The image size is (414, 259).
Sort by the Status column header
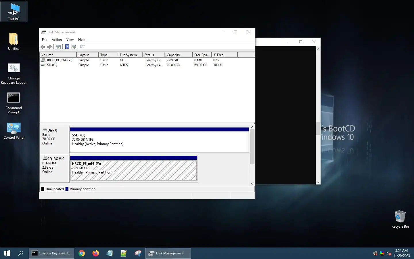tap(154, 55)
